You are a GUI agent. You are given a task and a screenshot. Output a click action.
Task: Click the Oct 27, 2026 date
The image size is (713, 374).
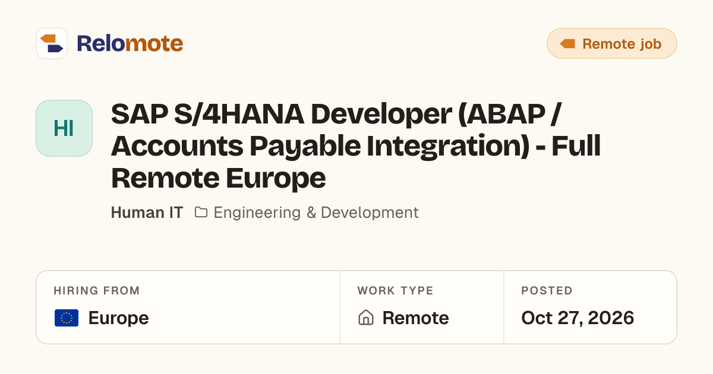[578, 318]
